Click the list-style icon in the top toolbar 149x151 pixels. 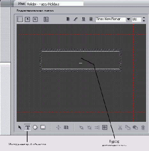[x=46, y=20]
